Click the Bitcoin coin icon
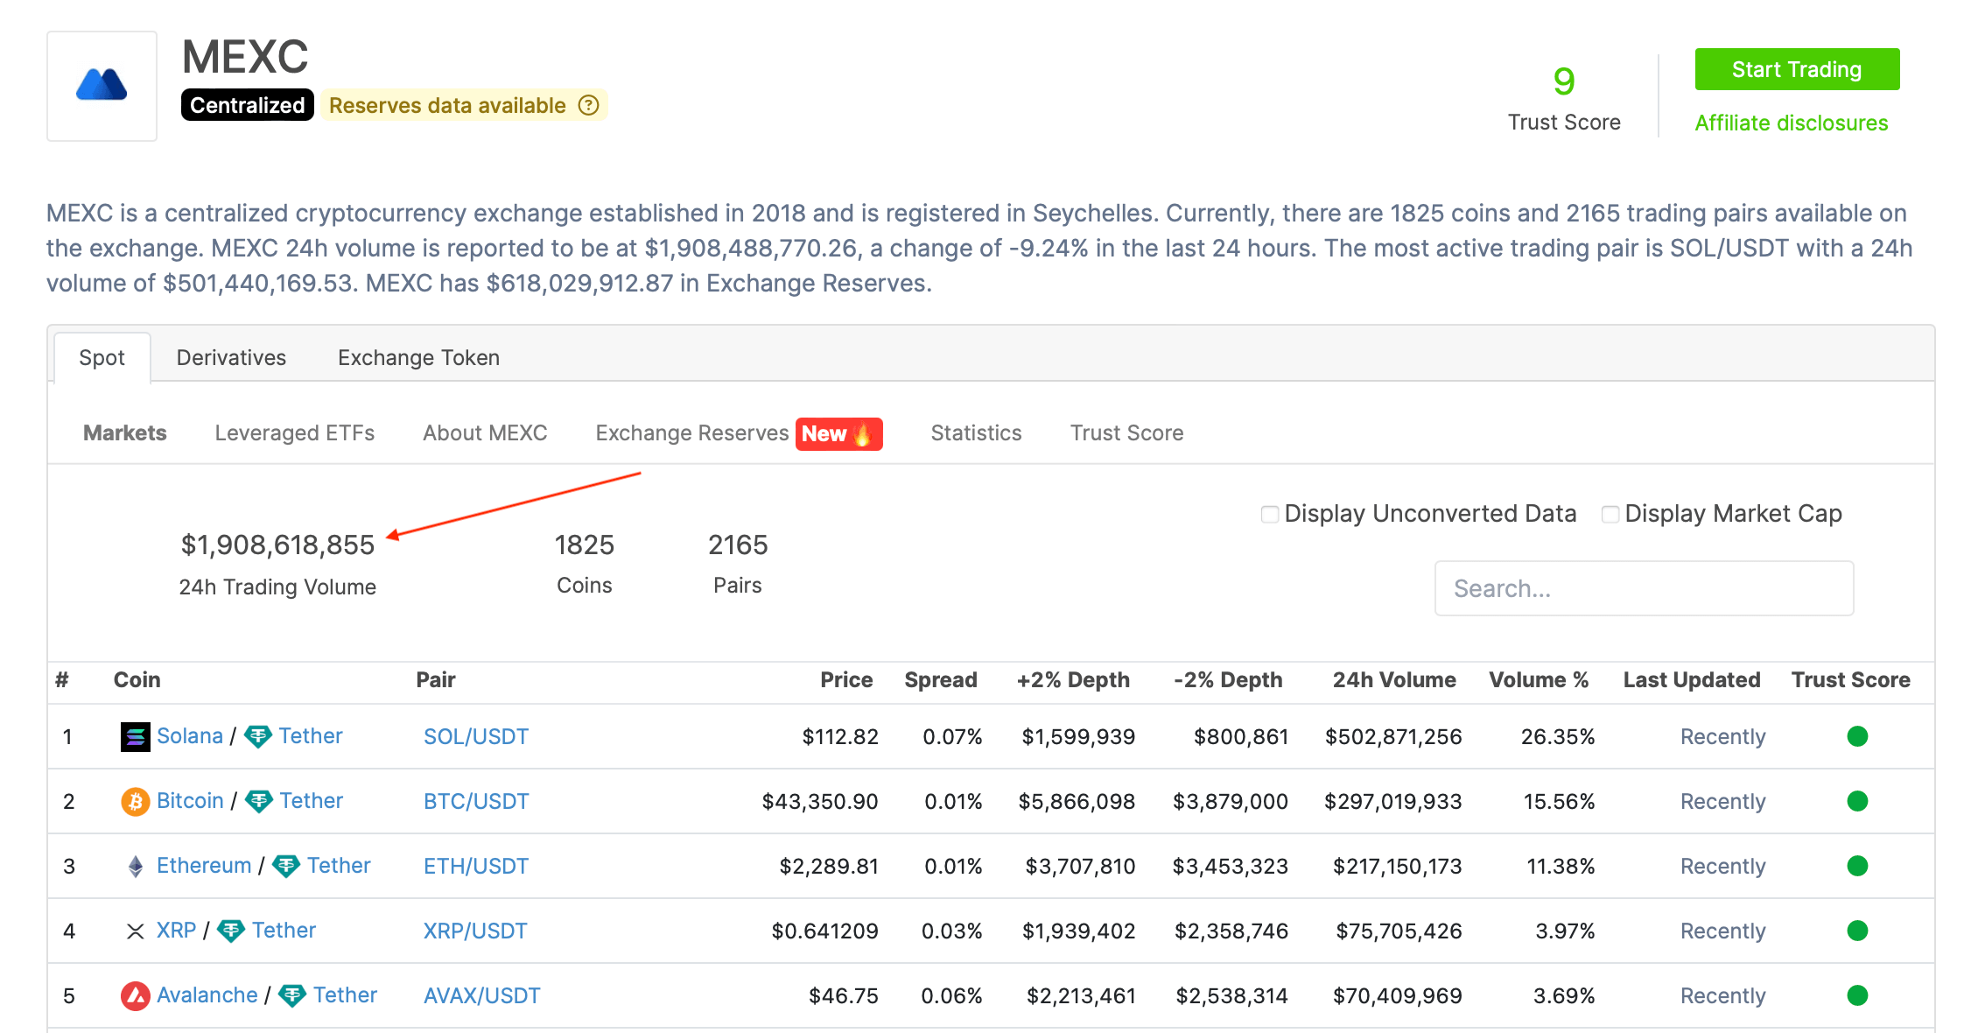The image size is (1964, 1033). [x=135, y=801]
